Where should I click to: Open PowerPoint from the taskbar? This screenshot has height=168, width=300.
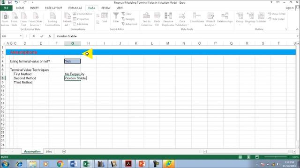coord(142,164)
